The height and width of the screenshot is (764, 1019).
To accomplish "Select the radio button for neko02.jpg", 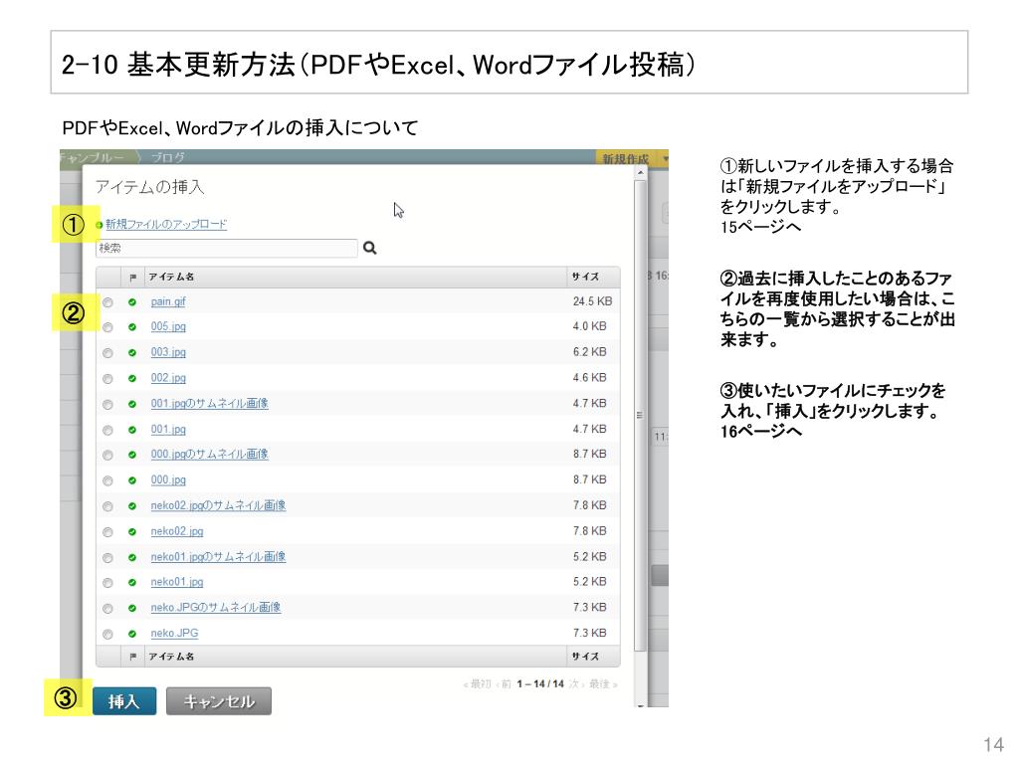I will point(107,532).
